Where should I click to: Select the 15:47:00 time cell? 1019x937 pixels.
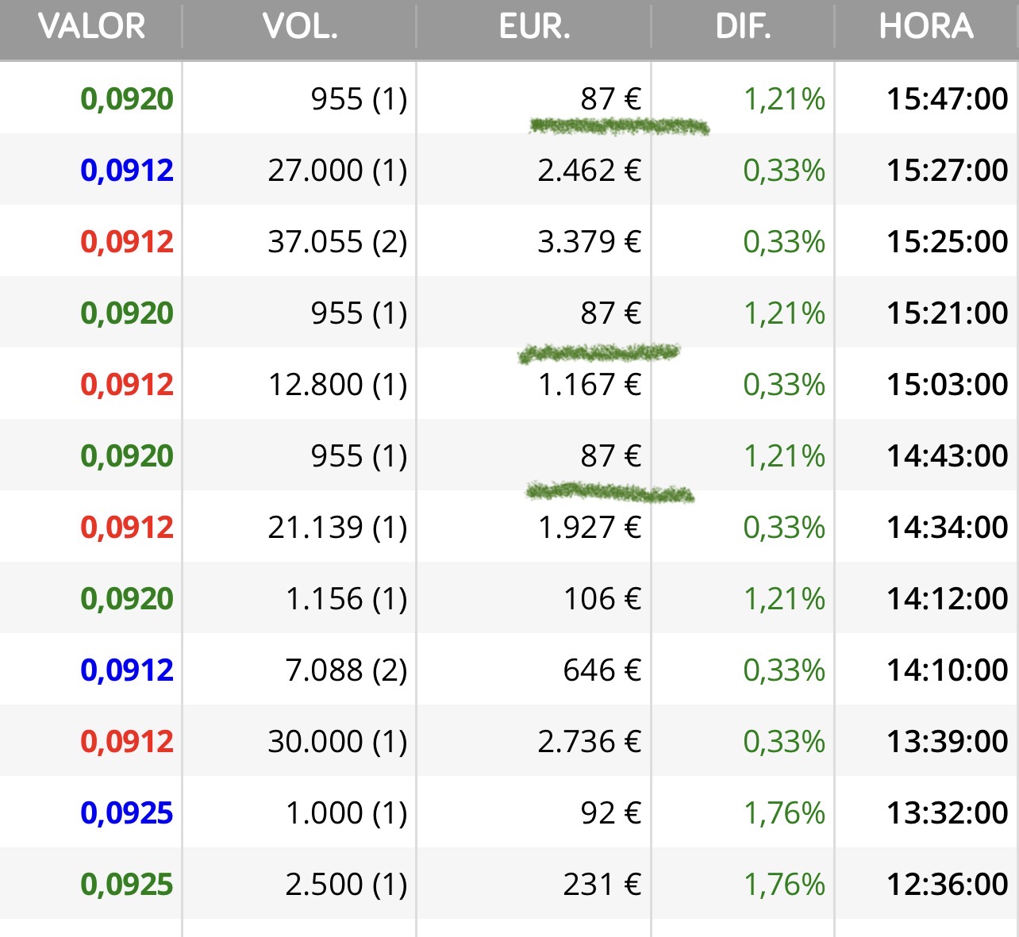click(947, 99)
